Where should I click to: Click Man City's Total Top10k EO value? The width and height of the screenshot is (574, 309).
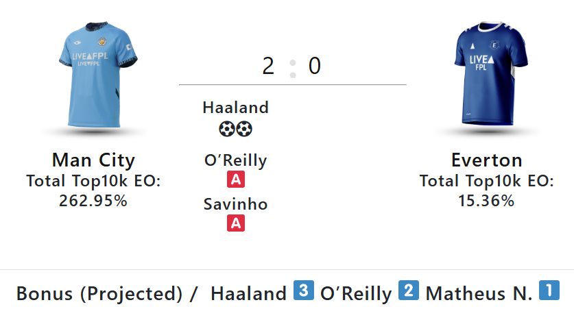point(93,201)
